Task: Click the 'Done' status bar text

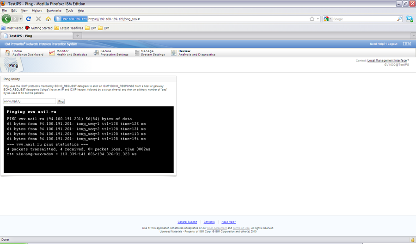Action: 5,240
